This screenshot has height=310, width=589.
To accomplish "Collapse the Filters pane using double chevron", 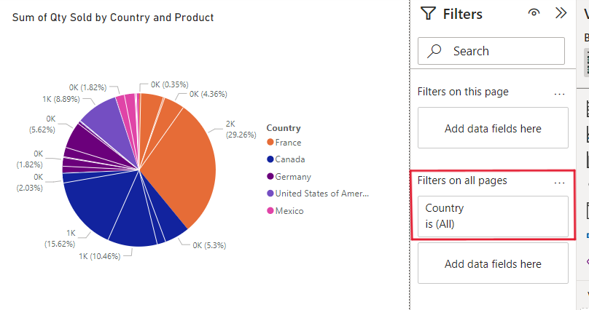I will [x=561, y=13].
